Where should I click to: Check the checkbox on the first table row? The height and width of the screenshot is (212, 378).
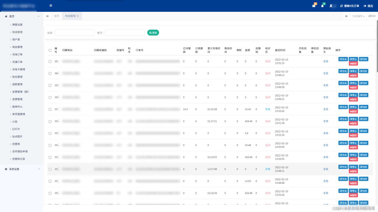50,61
